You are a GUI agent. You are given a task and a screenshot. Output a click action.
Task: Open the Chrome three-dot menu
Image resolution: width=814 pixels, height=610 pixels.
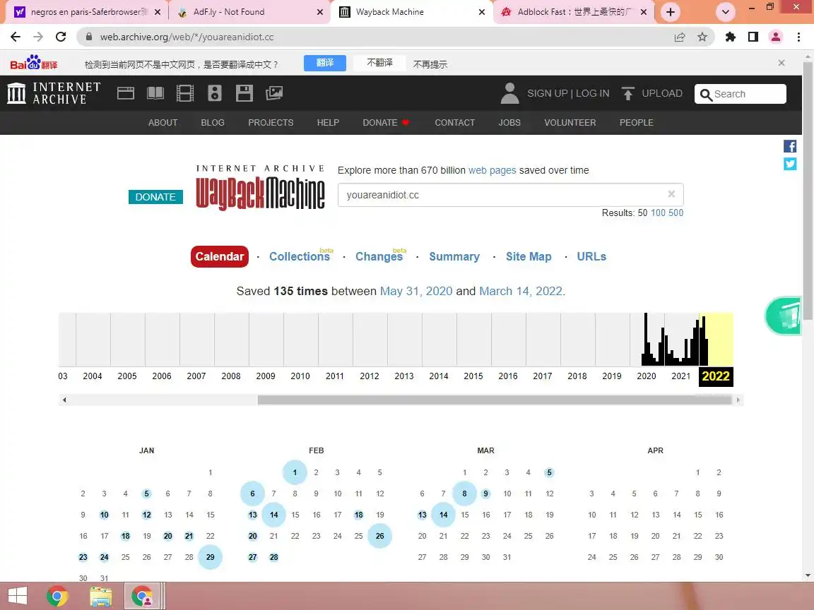[798, 37]
